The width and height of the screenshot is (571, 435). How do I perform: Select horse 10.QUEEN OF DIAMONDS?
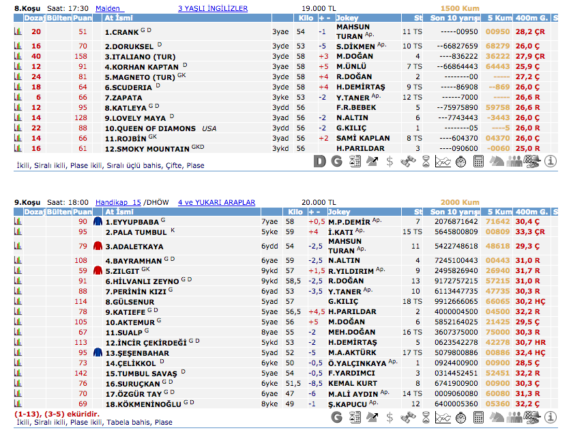[146, 128]
